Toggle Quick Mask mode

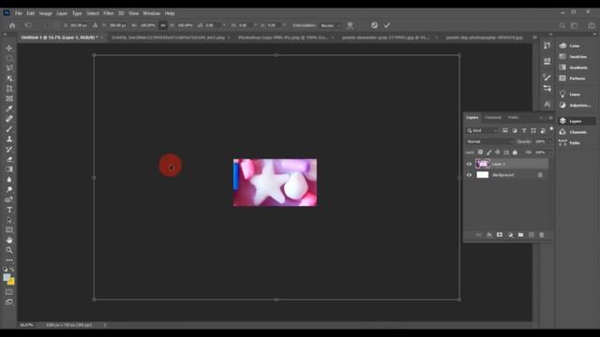(x=9, y=292)
